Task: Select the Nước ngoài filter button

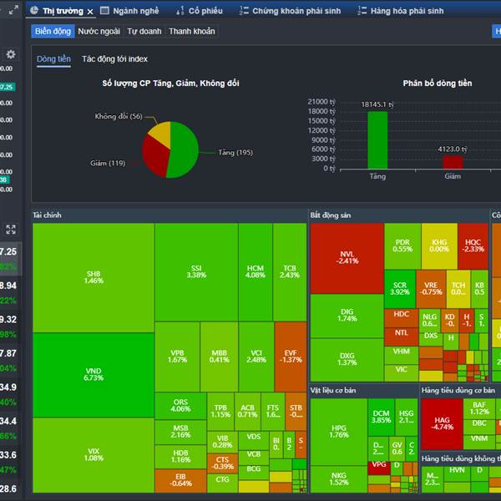Action: point(99,32)
